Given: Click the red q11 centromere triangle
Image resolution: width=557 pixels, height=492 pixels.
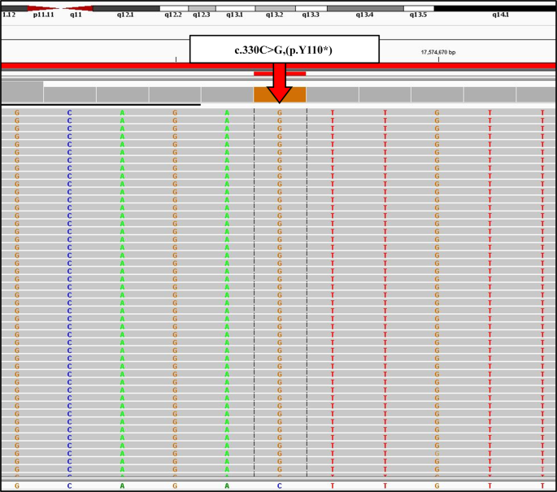Looking at the screenshot, I should [x=80, y=8].
